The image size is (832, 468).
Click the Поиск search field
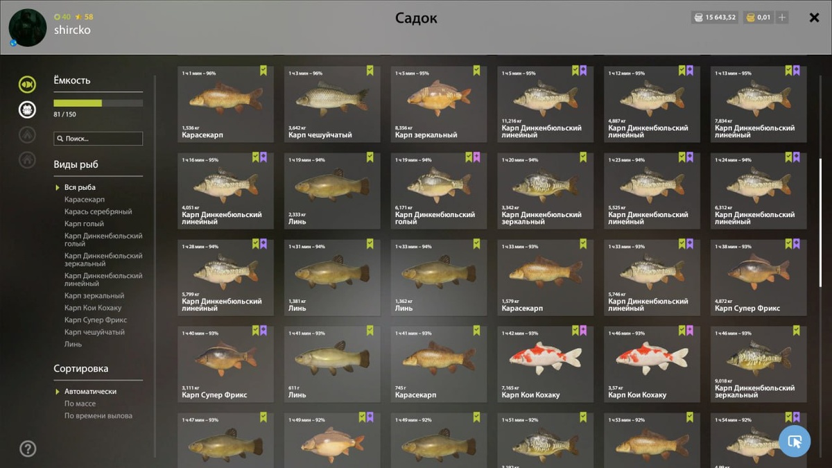pos(98,139)
